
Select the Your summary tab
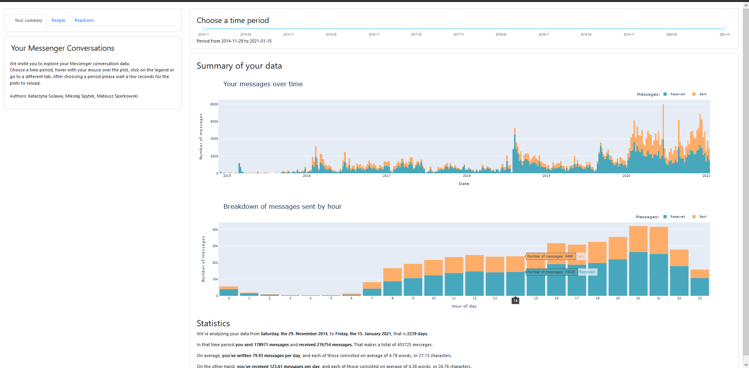28,20
